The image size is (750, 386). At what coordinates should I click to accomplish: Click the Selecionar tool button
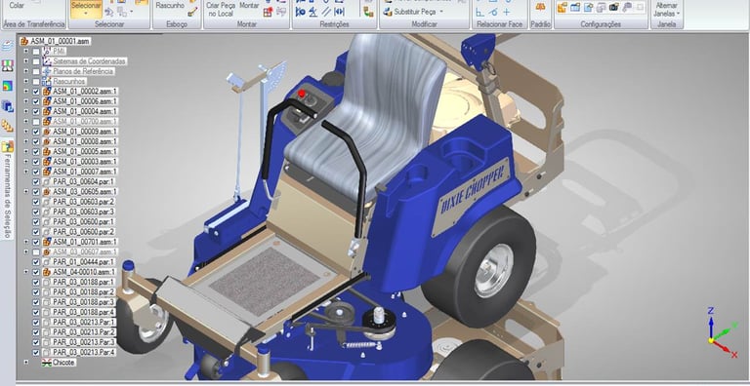click(x=86, y=9)
